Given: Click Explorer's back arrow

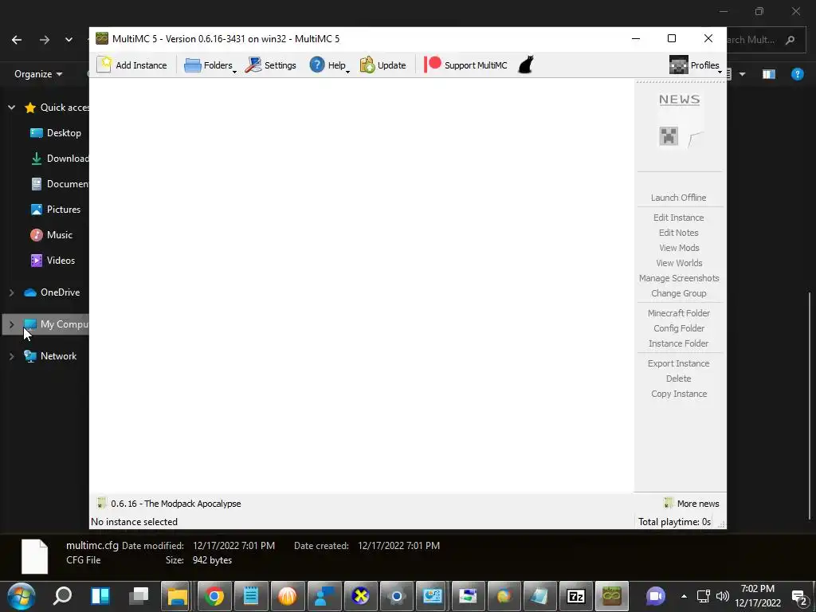Looking at the screenshot, I should coord(17,40).
